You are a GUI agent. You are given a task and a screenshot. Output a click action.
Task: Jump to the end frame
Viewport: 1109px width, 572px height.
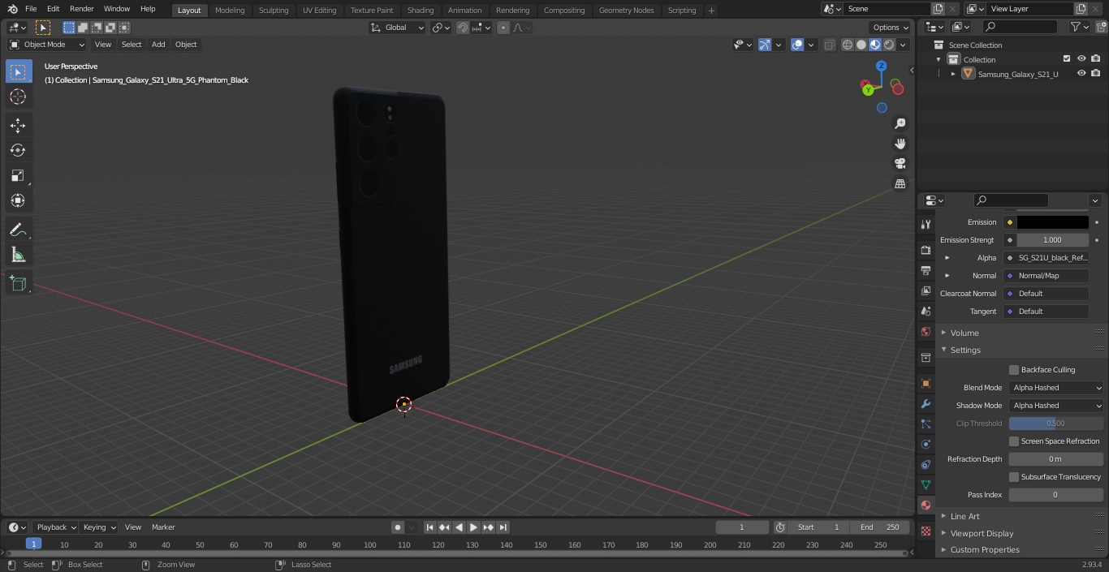503,527
